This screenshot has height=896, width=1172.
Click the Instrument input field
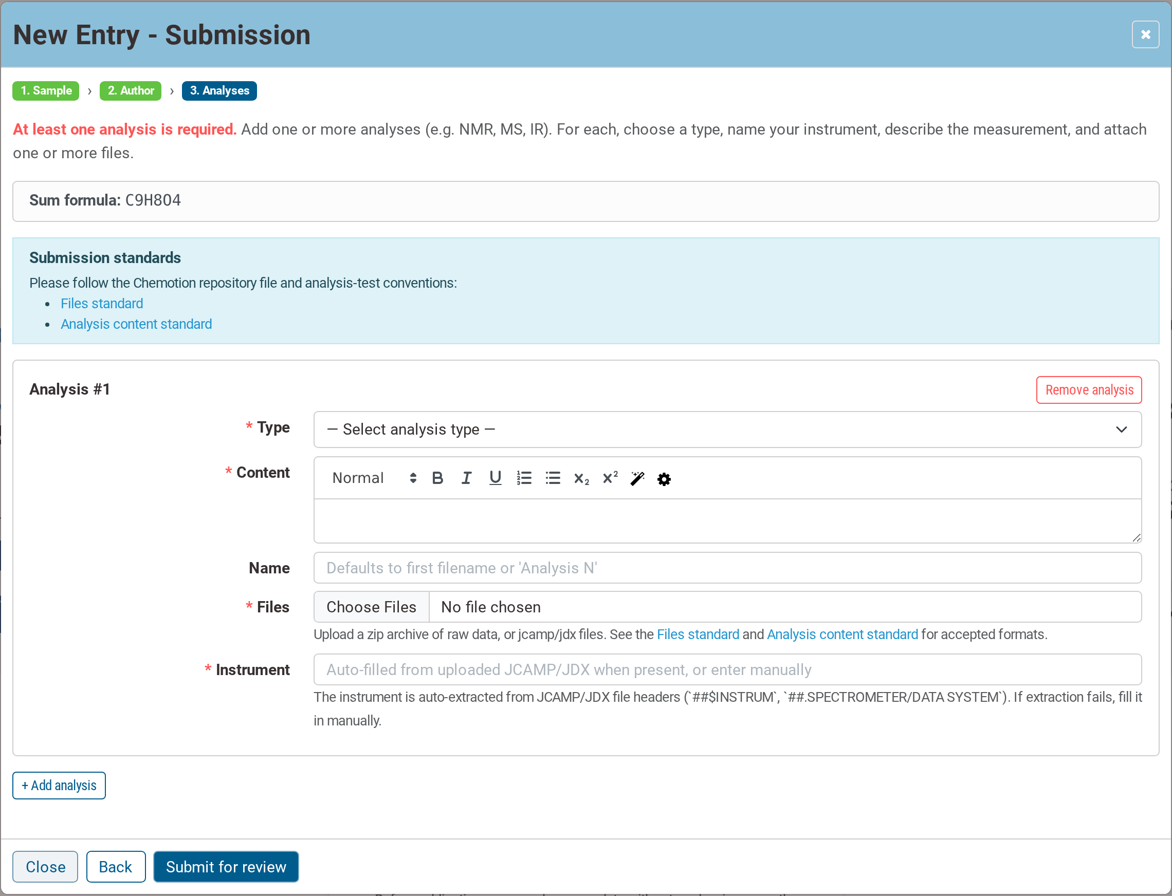point(727,670)
